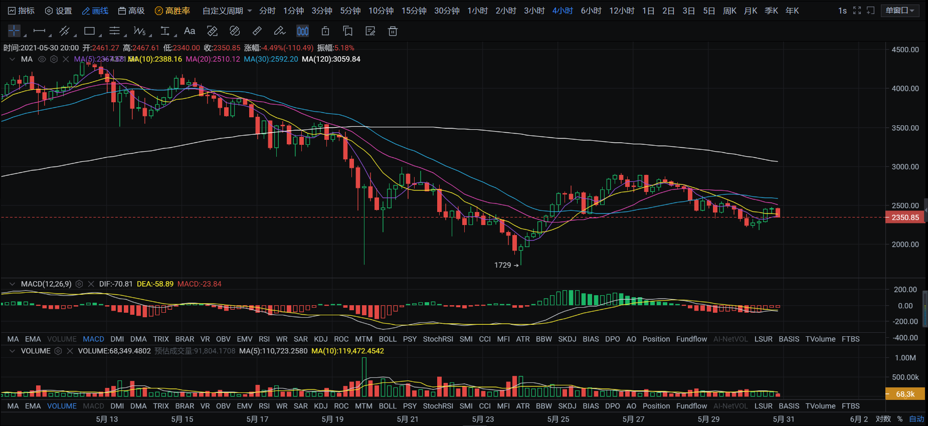Click the 2350.85 current price label
This screenshot has width=928, height=426.
pyautogui.click(x=905, y=218)
